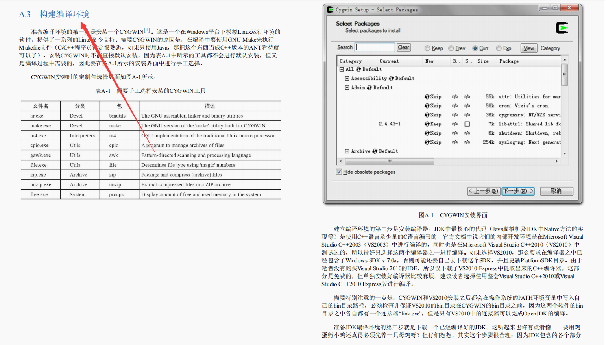The height and width of the screenshot is (345, 606).
Task: Click the Clear search button
Action: click(x=404, y=48)
